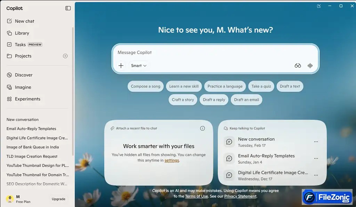Screen dimensions: 356x207
Task: Click the glasses vision icon
Action: 298,66
